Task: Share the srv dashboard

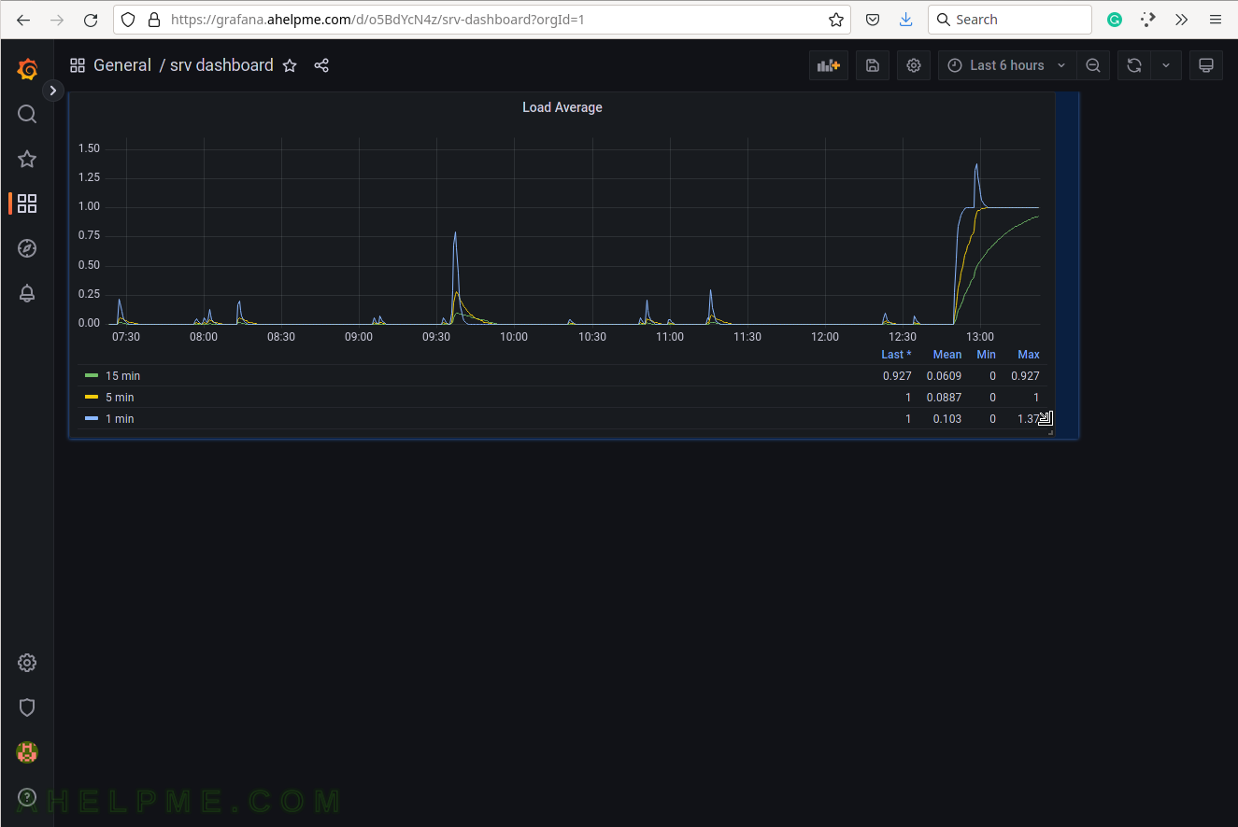Action: coord(321,65)
